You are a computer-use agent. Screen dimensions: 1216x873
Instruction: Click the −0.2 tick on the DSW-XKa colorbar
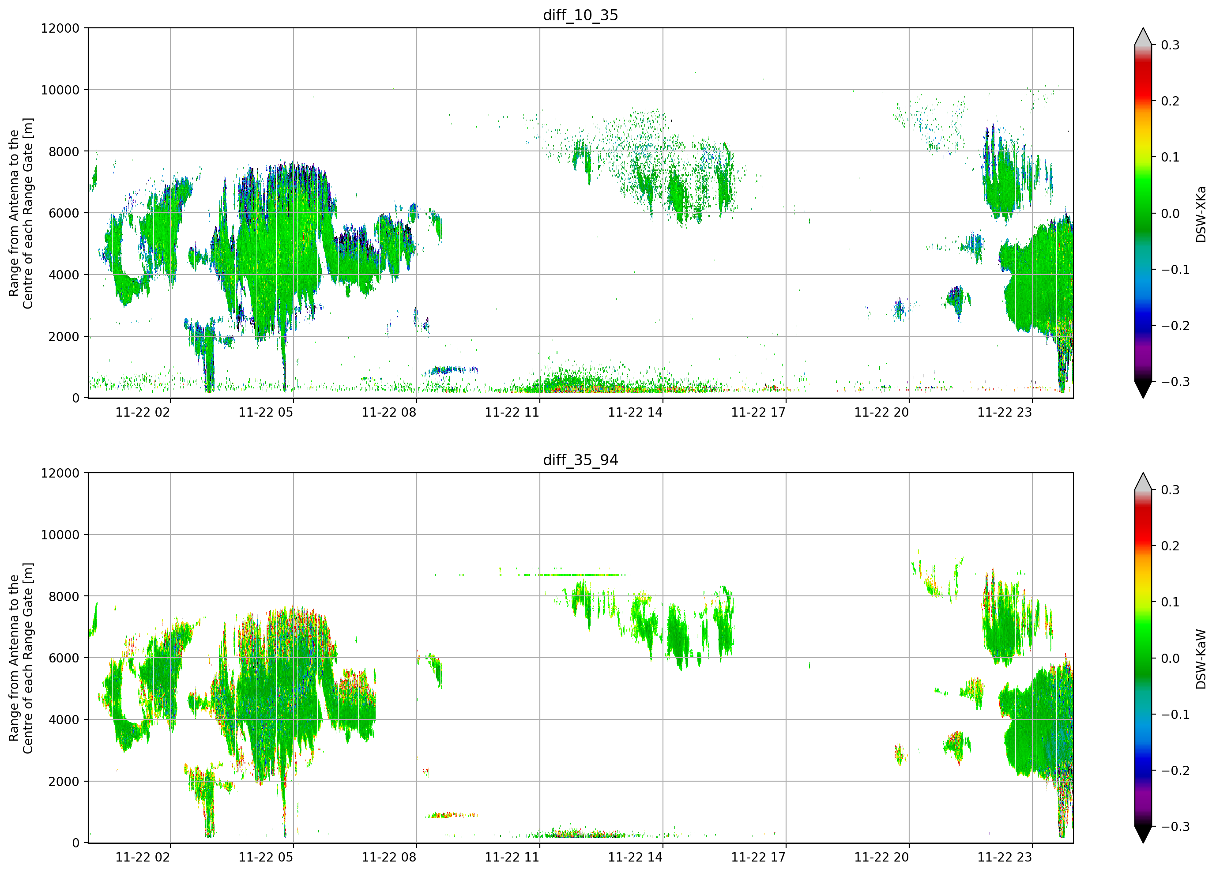tap(1175, 326)
